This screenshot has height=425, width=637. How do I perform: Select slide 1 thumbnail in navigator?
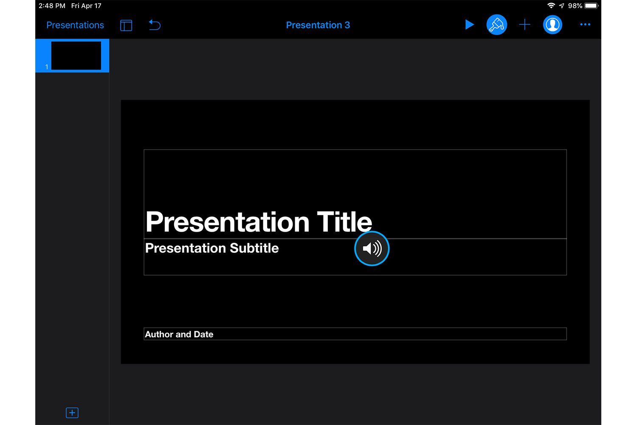point(76,56)
